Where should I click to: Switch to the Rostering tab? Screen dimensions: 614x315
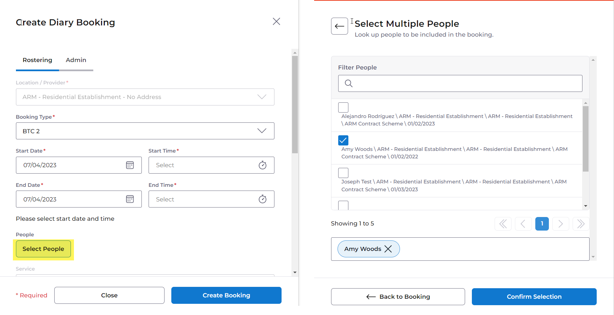tap(37, 60)
